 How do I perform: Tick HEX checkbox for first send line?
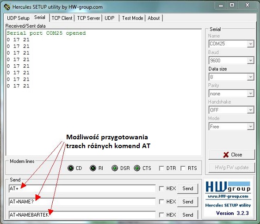(x=161, y=188)
